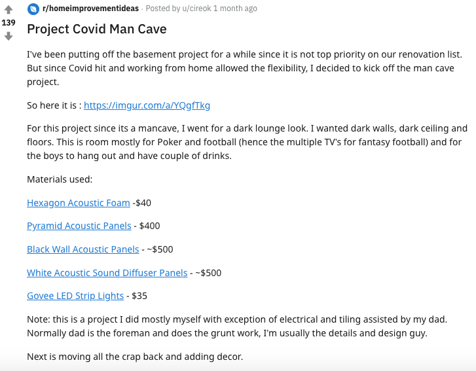Open the Hexagon Acoustic Foam link
Viewport: 476px width, 371px height.
[x=79, y=203]
